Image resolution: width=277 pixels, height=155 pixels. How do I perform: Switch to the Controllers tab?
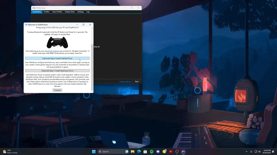(37, 12)
